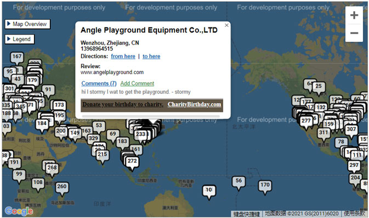
Task: Zoom out with the minus button
Action: [354, 33]
